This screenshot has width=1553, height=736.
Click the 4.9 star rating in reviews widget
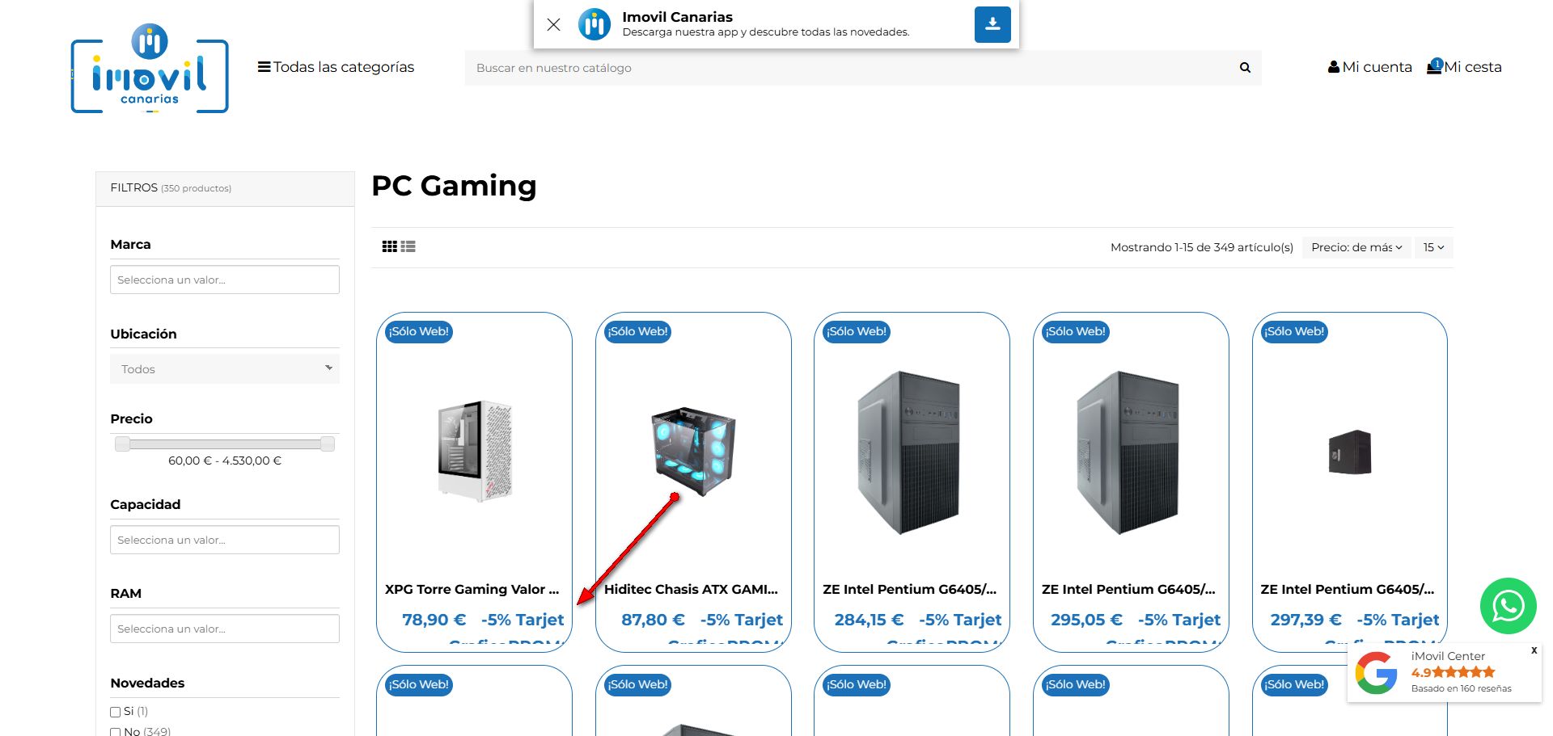coord(1454,672)
